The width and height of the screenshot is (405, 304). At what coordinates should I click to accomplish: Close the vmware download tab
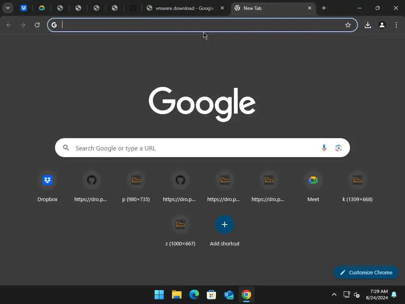tap(222, 8)
